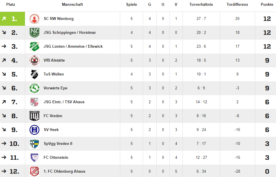This screenshot has height=177, width=276.
Task: Click the red 1. FC Oldenburg Ahaus badge
Action: coord(34,172)
